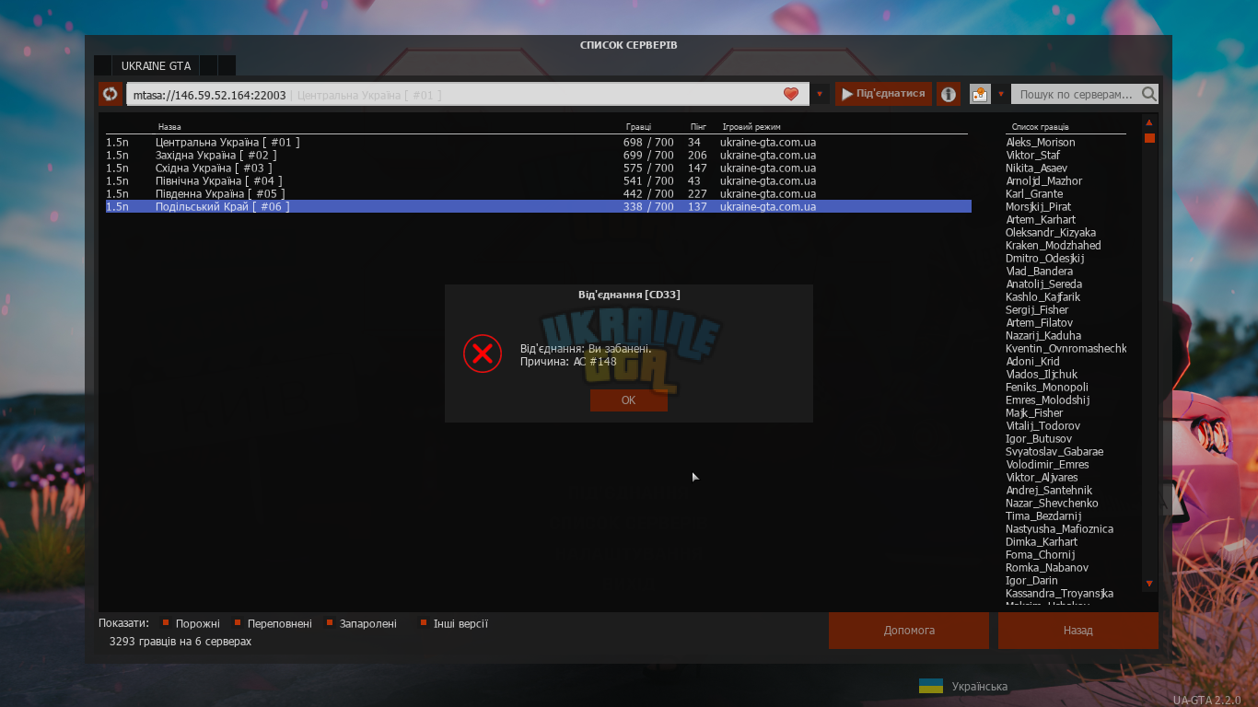This screenshot has width=1258, height=707.
Task: Click the Назад back button
Action: [x=1078, y=631]
